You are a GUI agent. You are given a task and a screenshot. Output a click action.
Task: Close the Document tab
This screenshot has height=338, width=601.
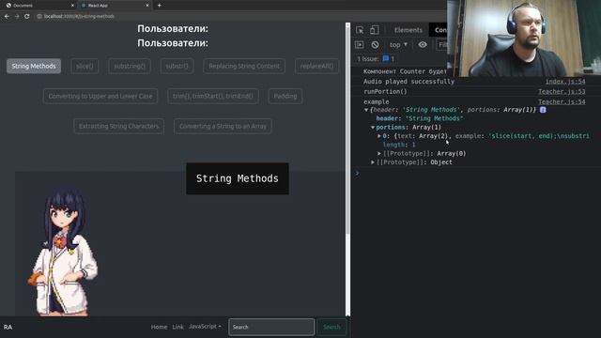pyautogui.click(x=72, y=6)
